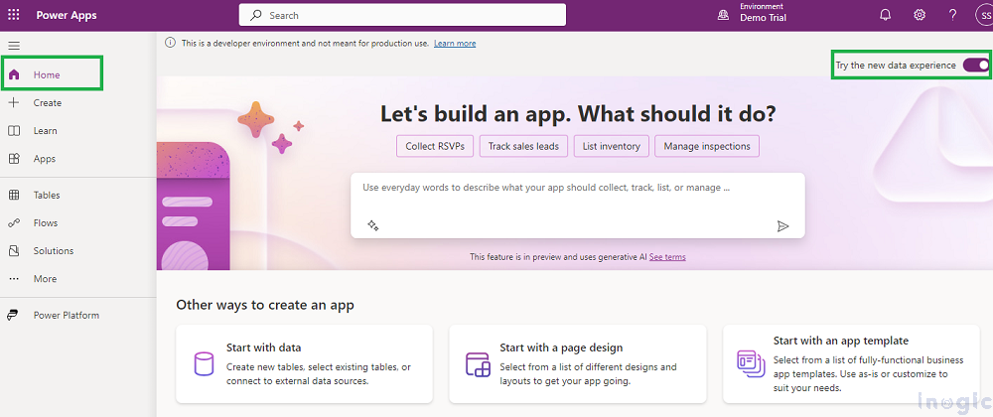Viewport: 993px width, 417px height.
Task: Toggle Try the new data experience switch
Action: 975,66
